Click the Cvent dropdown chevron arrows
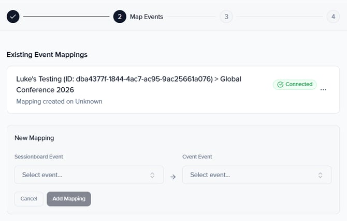This screenshot has width=347, height=221. 321,175
